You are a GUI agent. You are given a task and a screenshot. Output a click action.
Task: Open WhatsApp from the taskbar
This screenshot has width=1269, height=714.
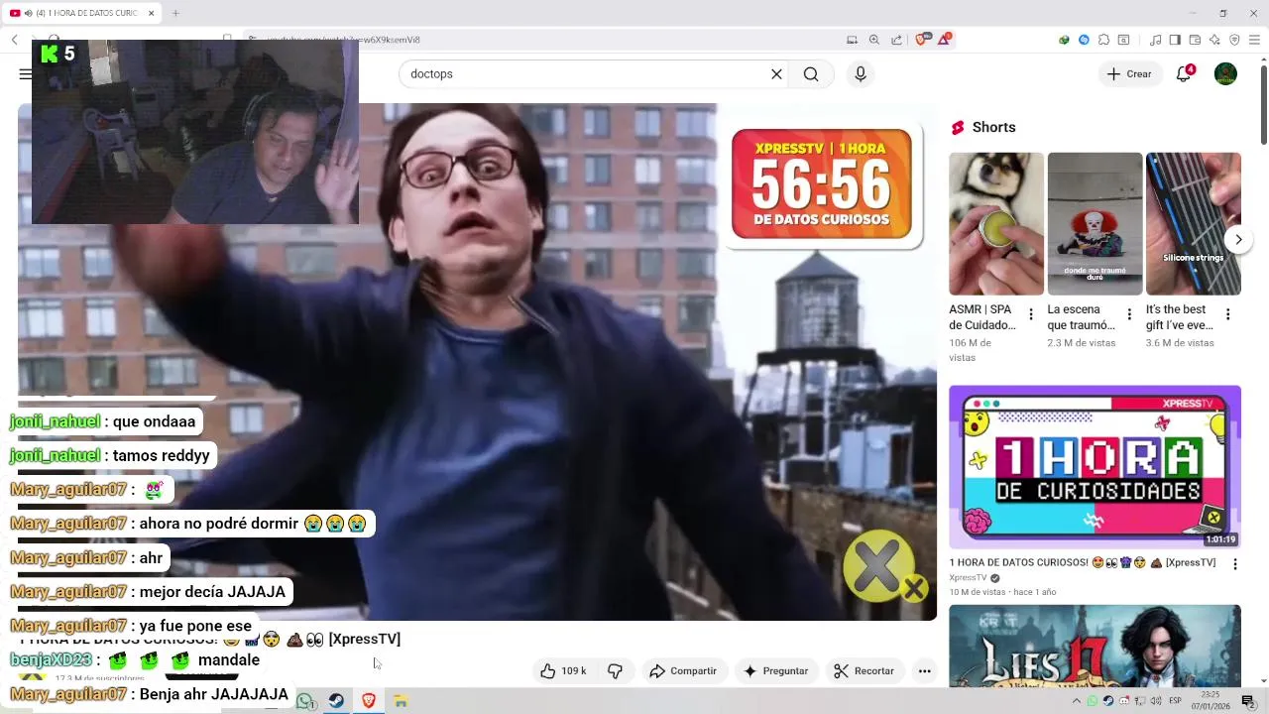[x=305, y=701]
